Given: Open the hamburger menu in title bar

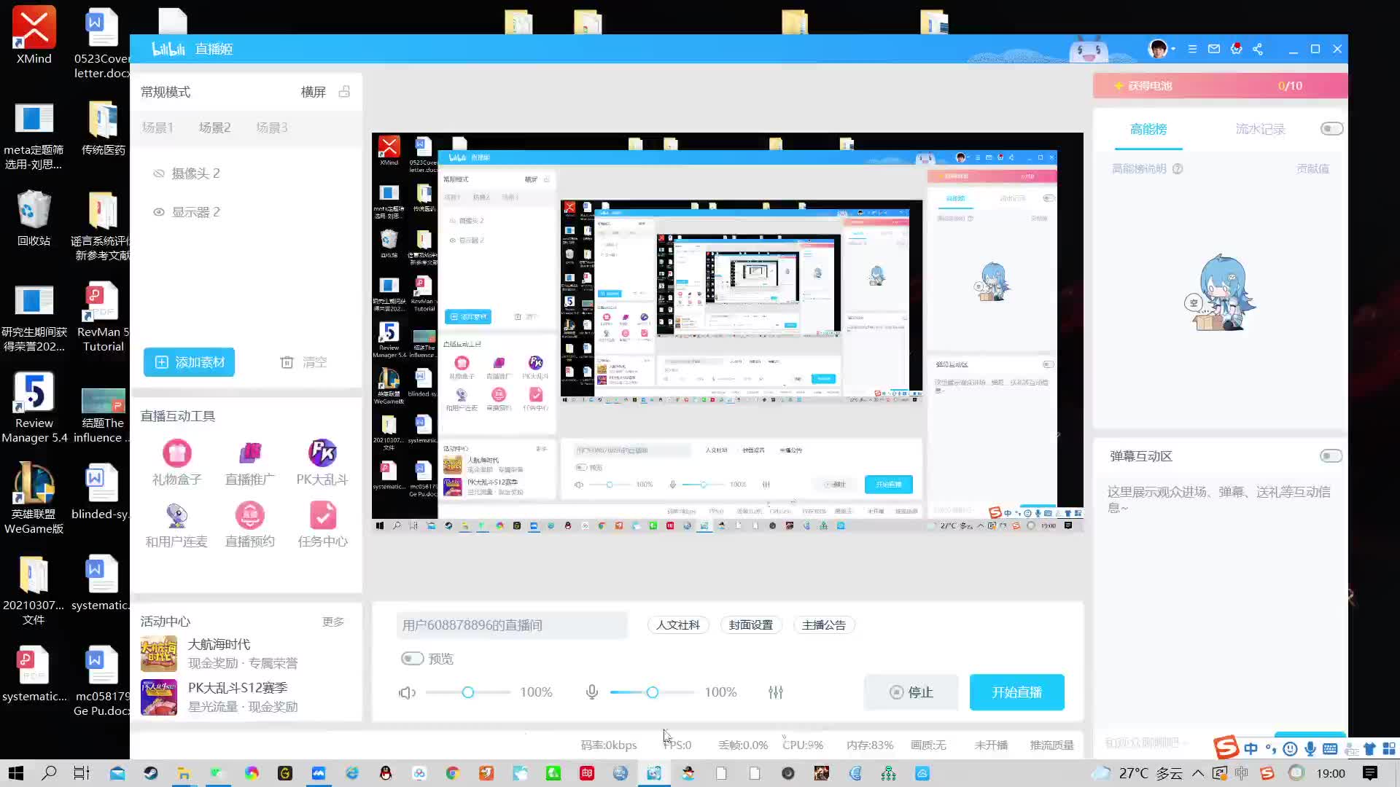Looking at the screenshot, I should coord(1192,49).
